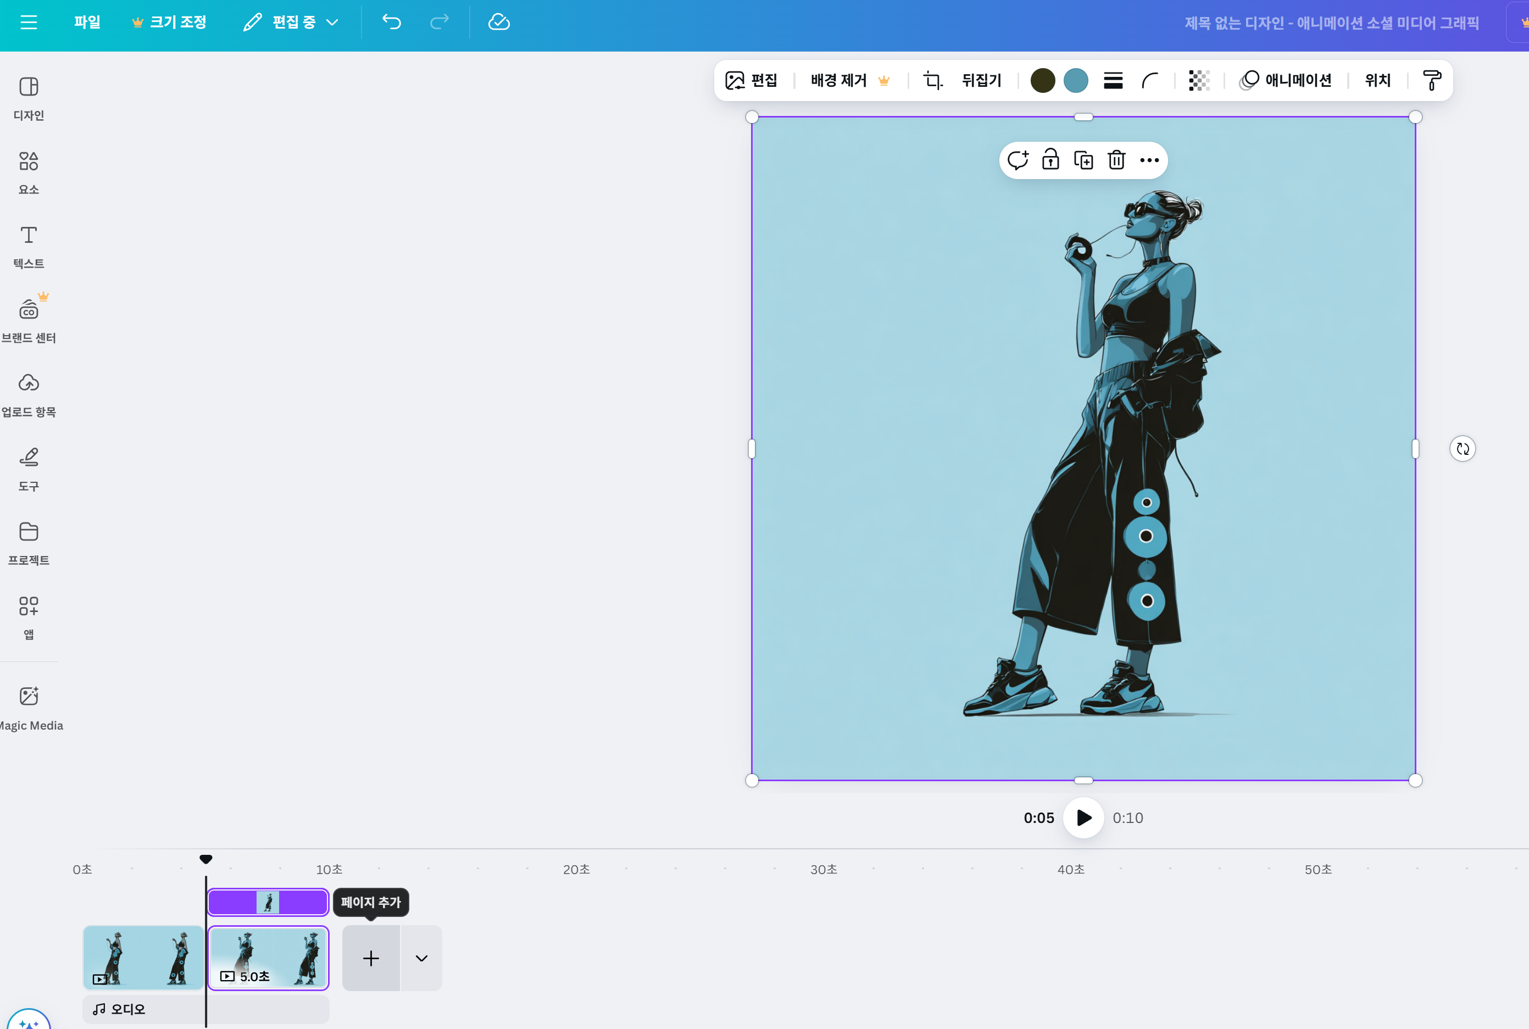Select the 5.0초 page thumbnail
This screenshot has height=1029, width=1529.
tap(268, 958)
